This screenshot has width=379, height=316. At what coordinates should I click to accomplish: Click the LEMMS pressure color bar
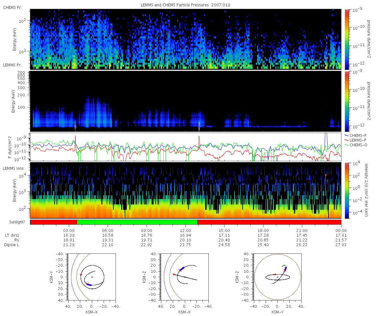tap(346, 101)
